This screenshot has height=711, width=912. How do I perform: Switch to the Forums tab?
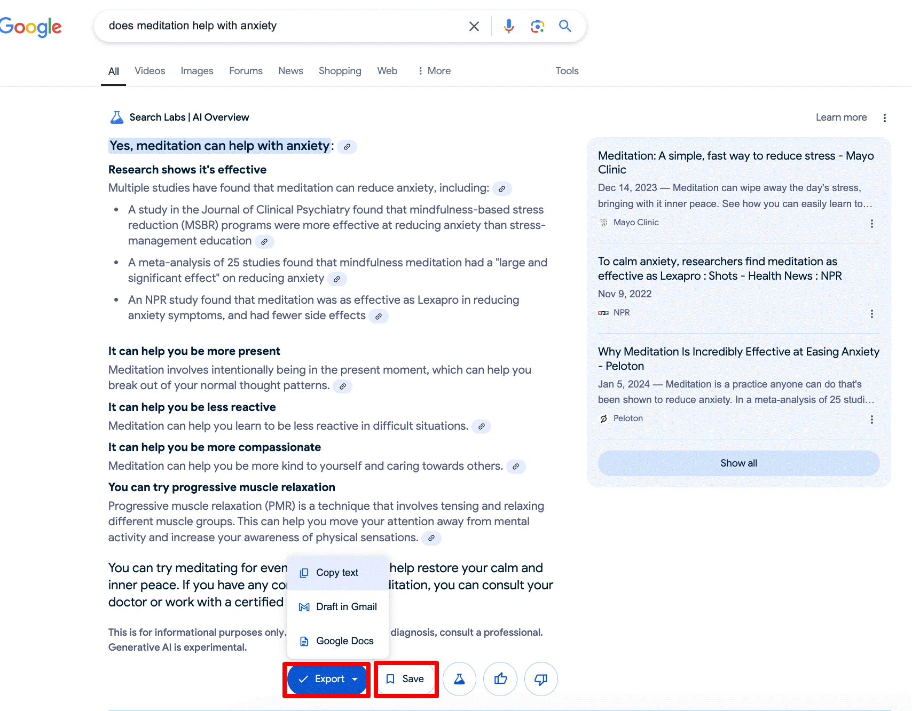pyautogui.click(x=246, y=71)
